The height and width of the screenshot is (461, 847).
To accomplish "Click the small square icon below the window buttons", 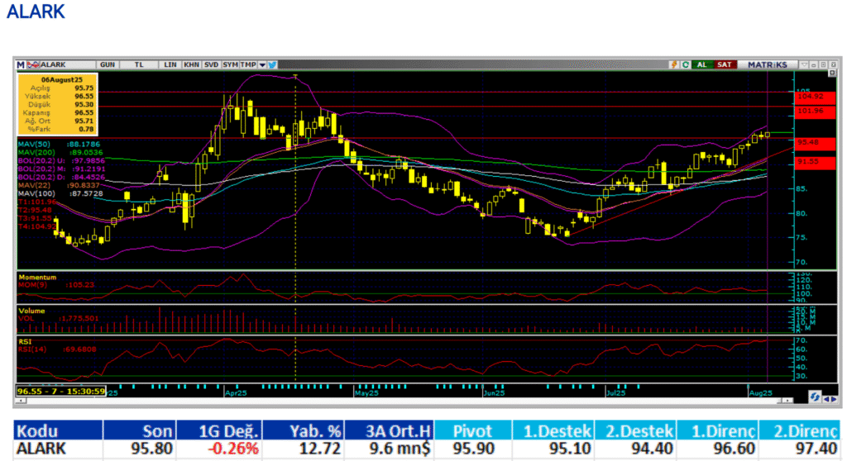I will (x=832, y=73).
